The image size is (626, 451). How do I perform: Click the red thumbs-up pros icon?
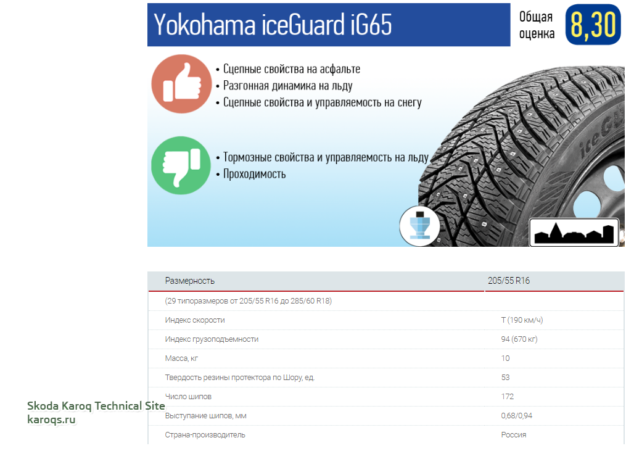pyautogui.click(x=181, y=84)
